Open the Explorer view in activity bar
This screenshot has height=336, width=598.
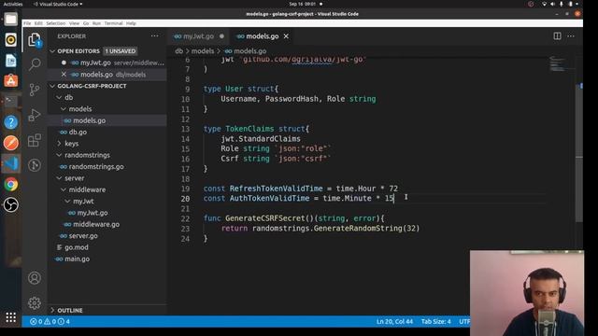coord(35,39)
